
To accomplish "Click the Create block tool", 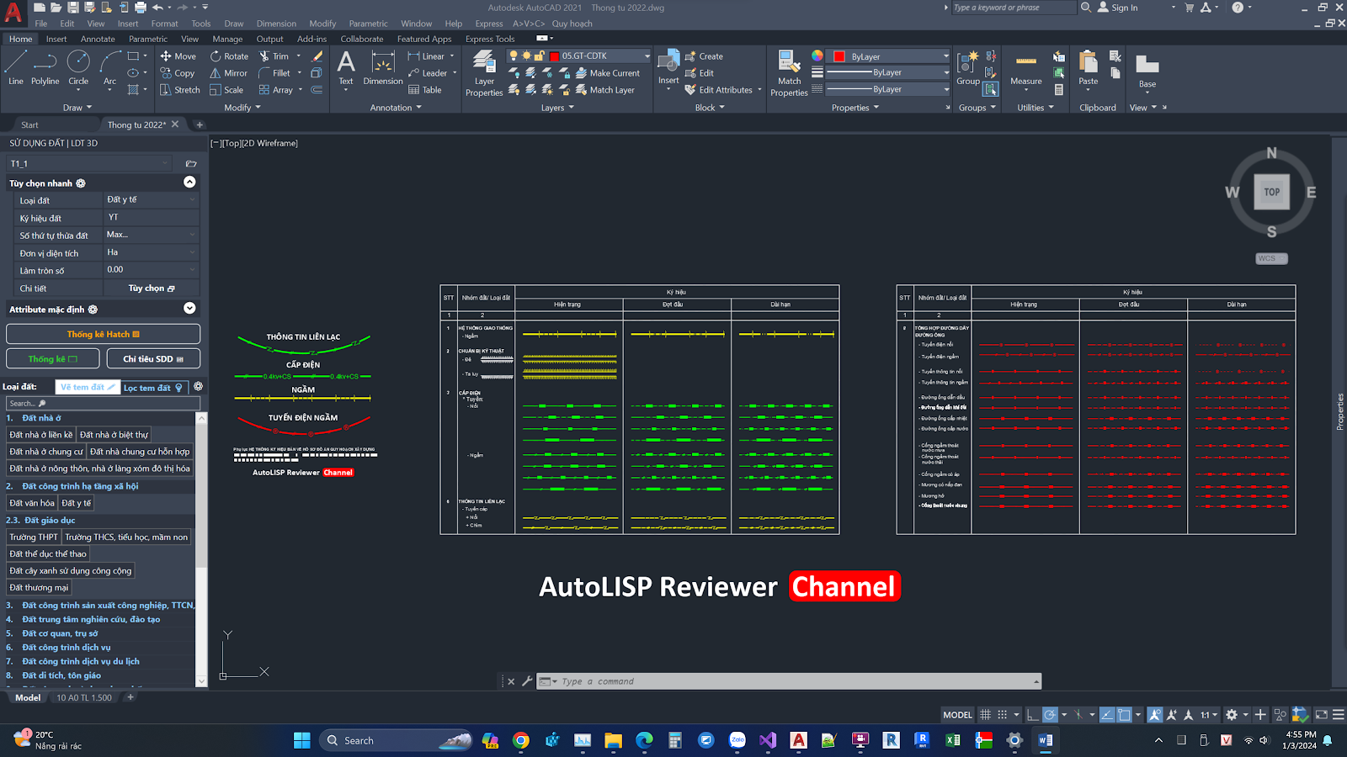I will pos(704,56).
